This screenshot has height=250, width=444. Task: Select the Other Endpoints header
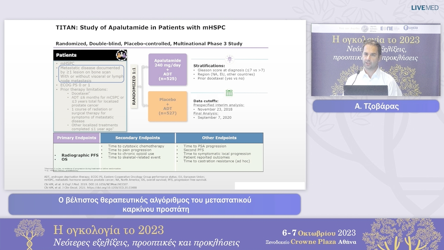pos(219,138)
